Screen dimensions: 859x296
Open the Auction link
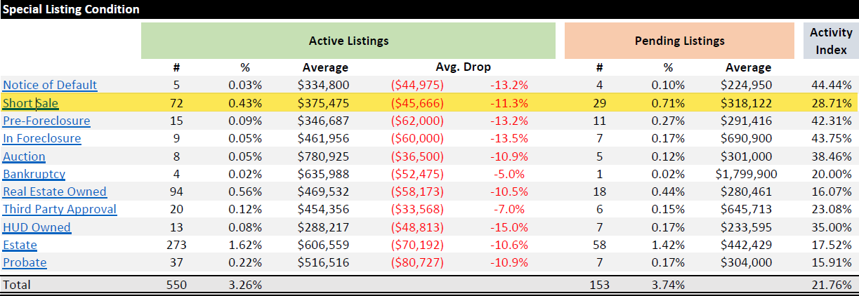tap(24, 156)
